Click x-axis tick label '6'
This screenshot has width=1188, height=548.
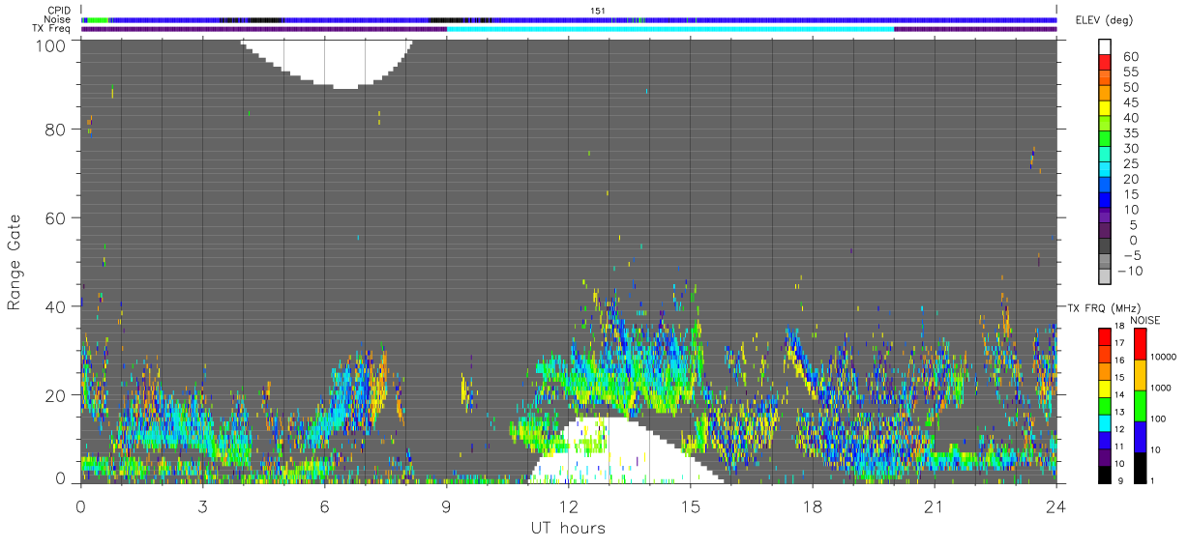click(324, 506)
